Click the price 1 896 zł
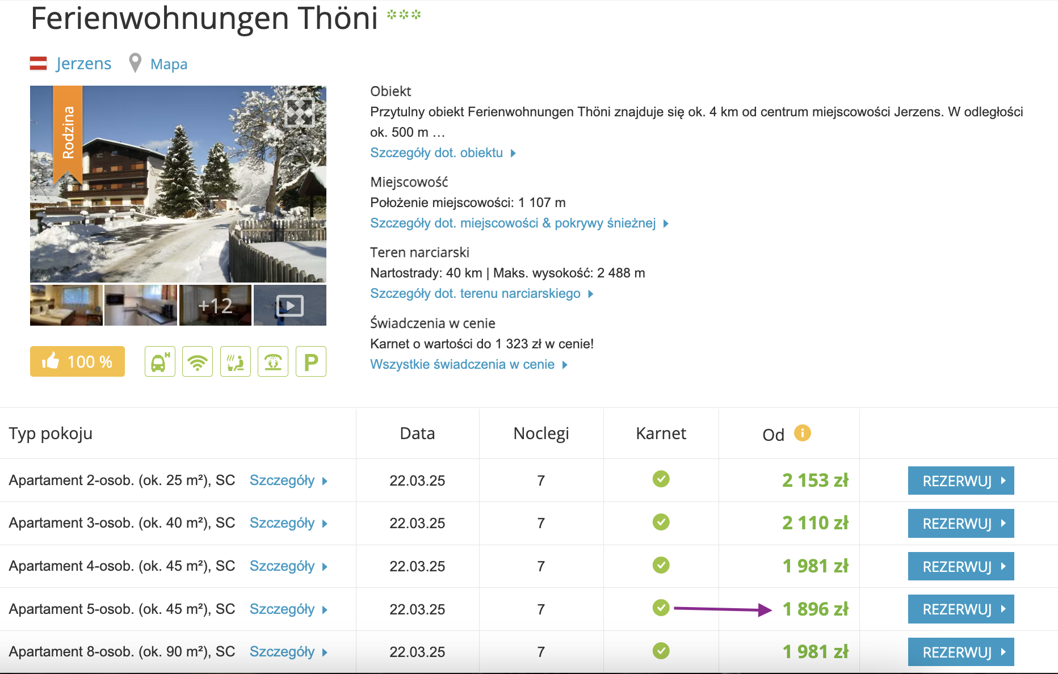Viewport: 1058px width, 674px height. click(815, 609)
